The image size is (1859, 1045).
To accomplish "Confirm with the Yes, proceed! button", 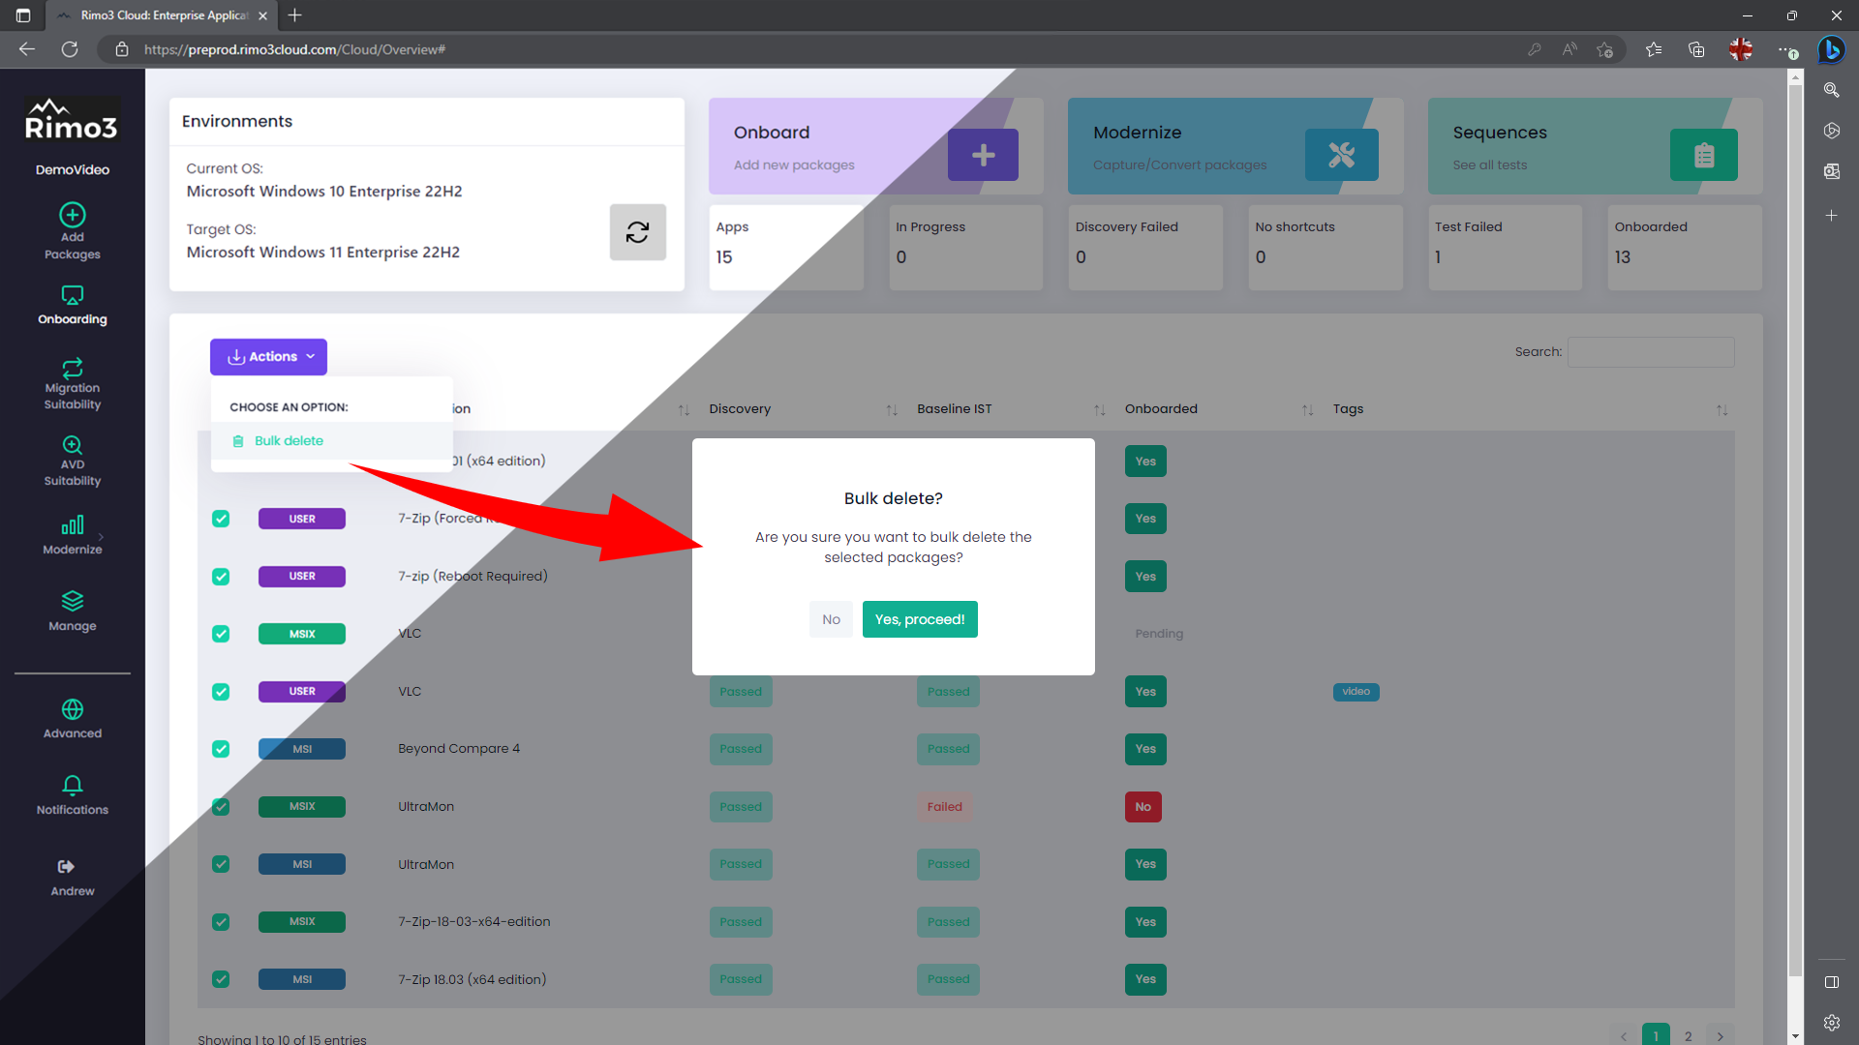I will (919, 619).
